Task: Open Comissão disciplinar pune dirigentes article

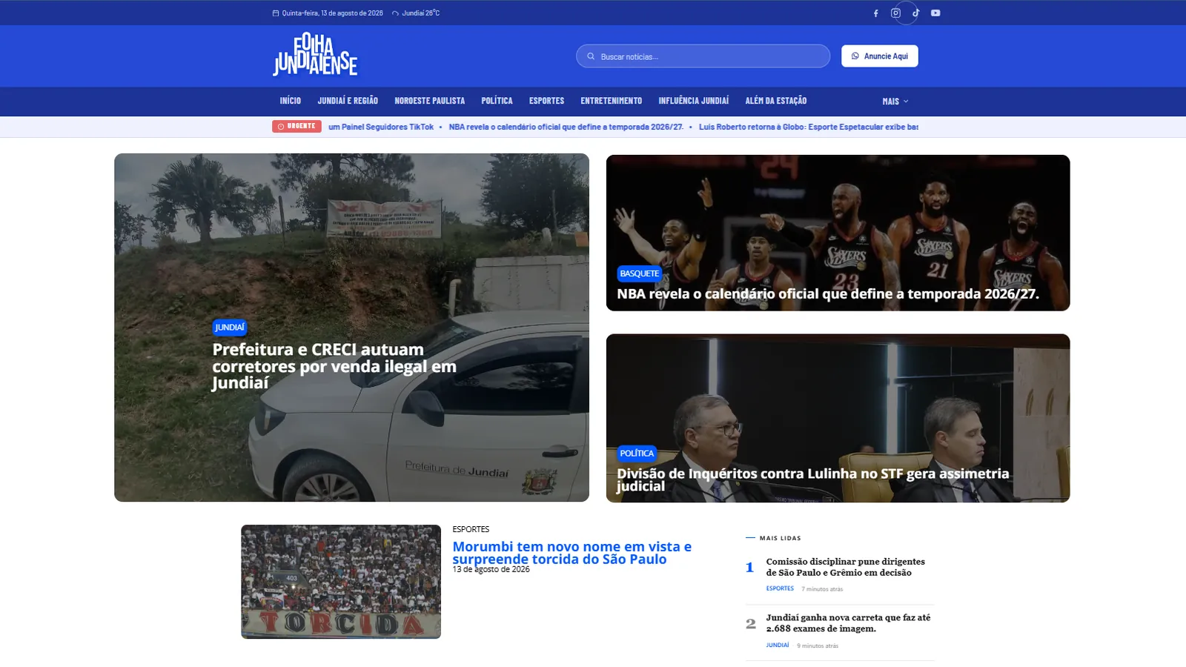Action: pyautogui.click(x=845, y=567)
